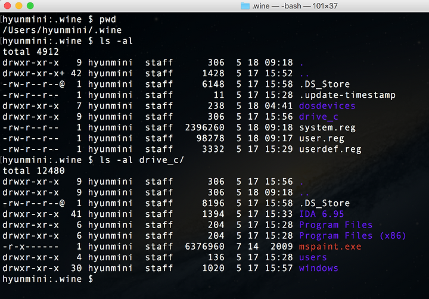Click the 'total 4912' line
Viewport: 429px width, 299px height.
[x=30, y=52]
